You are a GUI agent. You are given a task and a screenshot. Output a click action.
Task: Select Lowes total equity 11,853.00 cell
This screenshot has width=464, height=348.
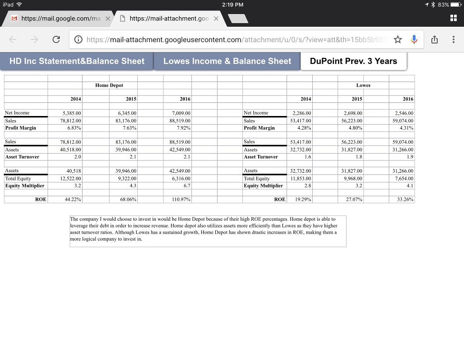click(300, 179)
